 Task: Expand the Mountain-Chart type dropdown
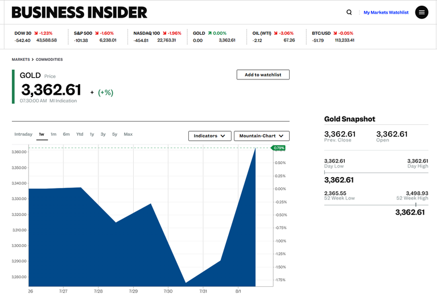261,136
